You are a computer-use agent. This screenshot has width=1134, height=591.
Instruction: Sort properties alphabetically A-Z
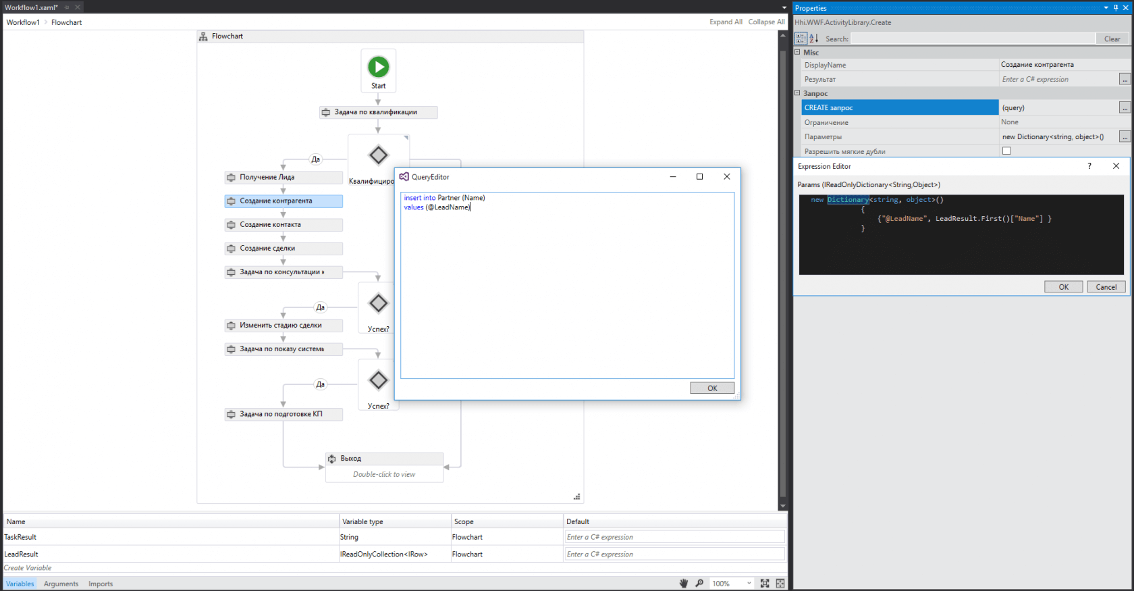814,38
